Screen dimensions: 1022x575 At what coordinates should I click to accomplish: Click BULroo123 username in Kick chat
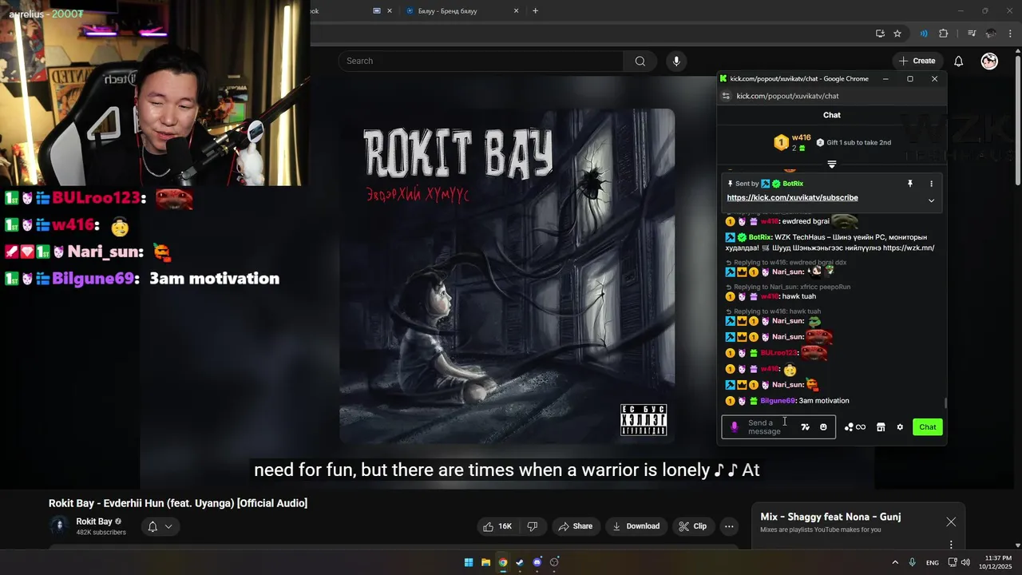(x=778, y=353)
